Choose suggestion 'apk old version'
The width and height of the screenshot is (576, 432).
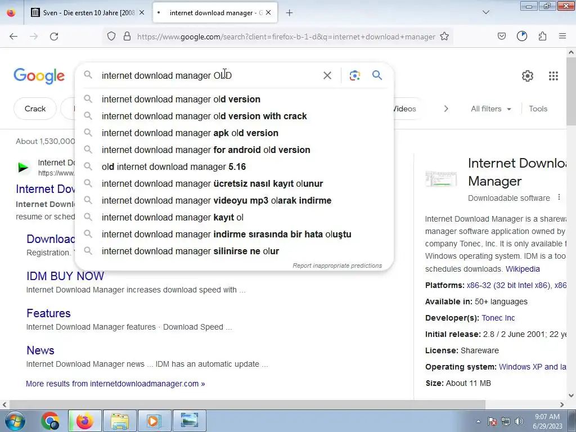pyautogui.click(x=235, y=133)
